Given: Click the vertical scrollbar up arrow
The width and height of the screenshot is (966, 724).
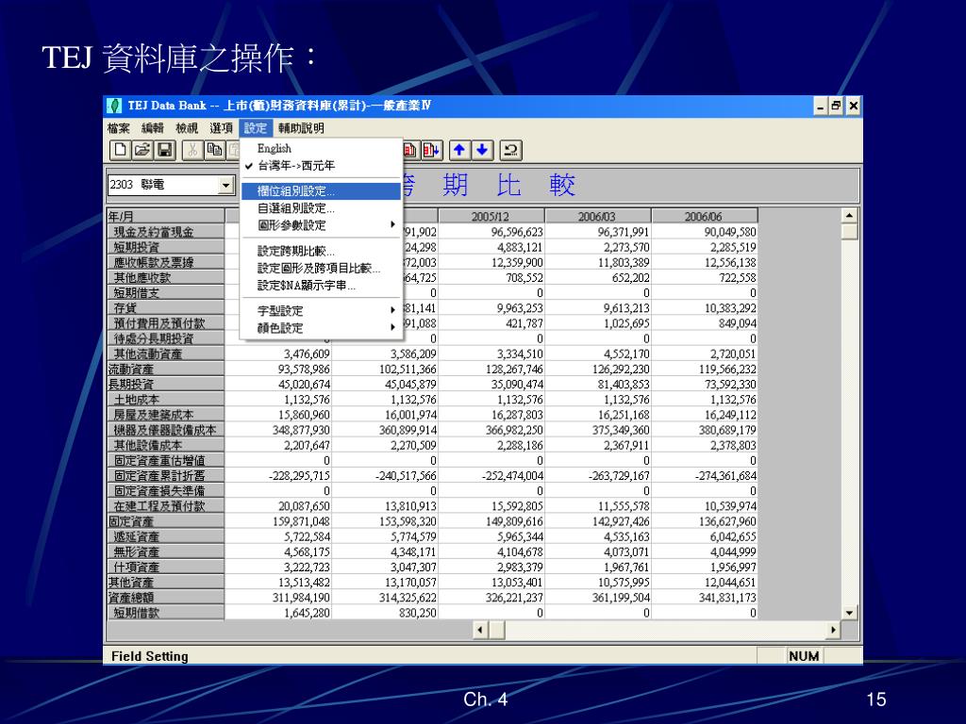Looking at the screenshot, I should click(x=850, y=216).
